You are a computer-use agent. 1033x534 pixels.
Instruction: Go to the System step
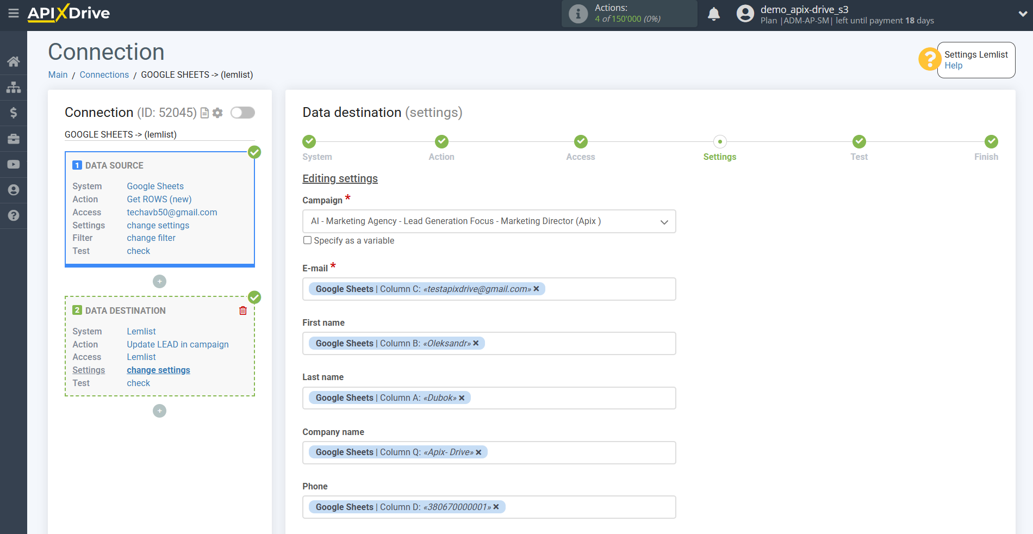click(309, 142)
